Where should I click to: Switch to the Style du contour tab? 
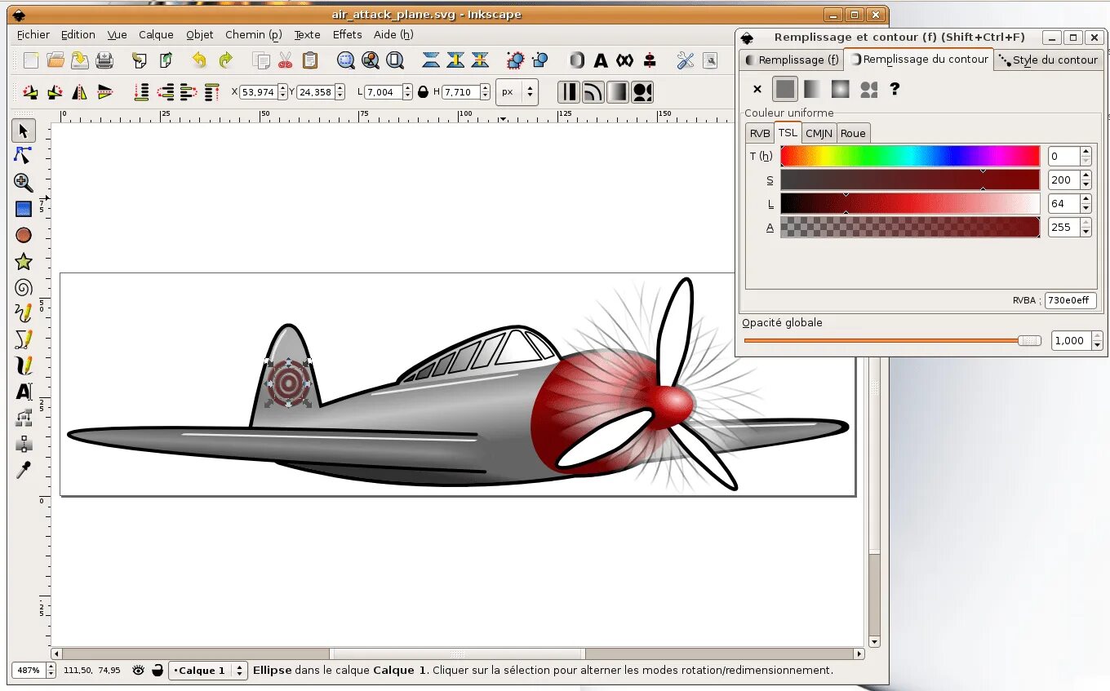point(1049,60)
